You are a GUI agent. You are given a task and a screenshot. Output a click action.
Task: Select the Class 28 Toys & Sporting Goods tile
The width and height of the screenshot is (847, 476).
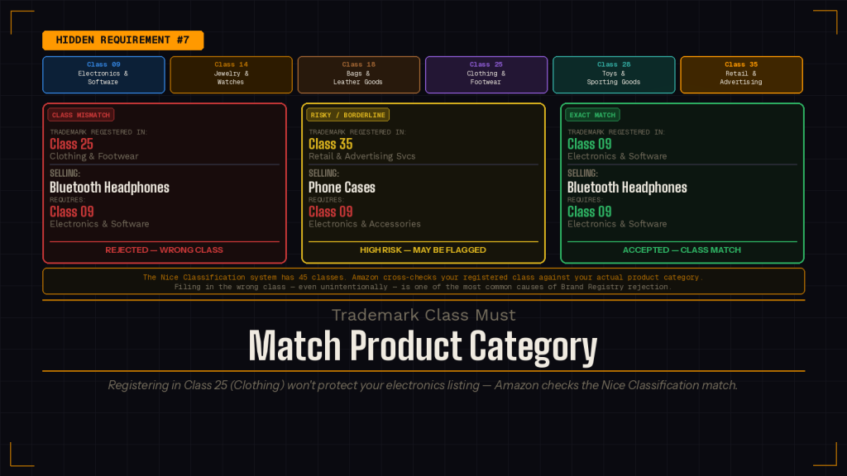tap(614, 74)
